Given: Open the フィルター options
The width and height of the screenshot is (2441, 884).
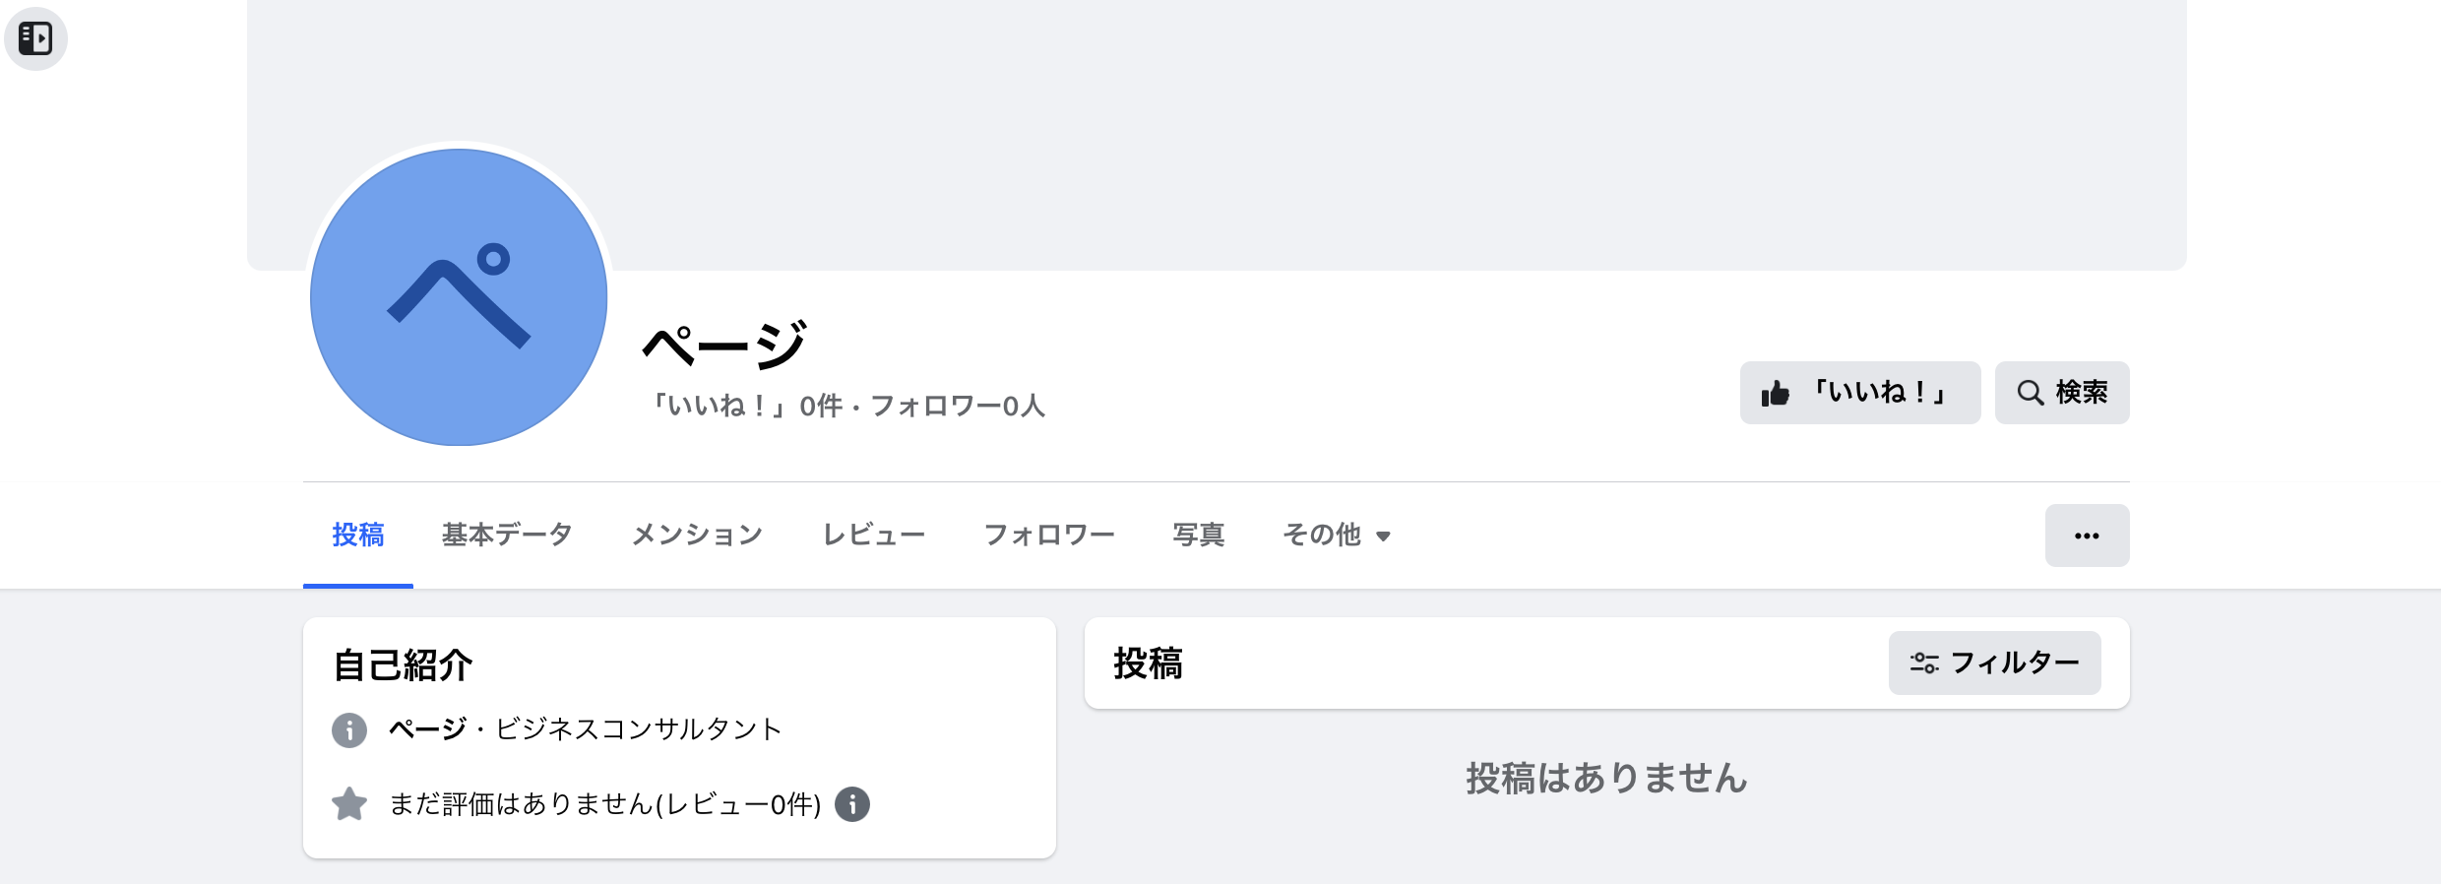Looking at the screenshot, I should tap(1995, 663).
